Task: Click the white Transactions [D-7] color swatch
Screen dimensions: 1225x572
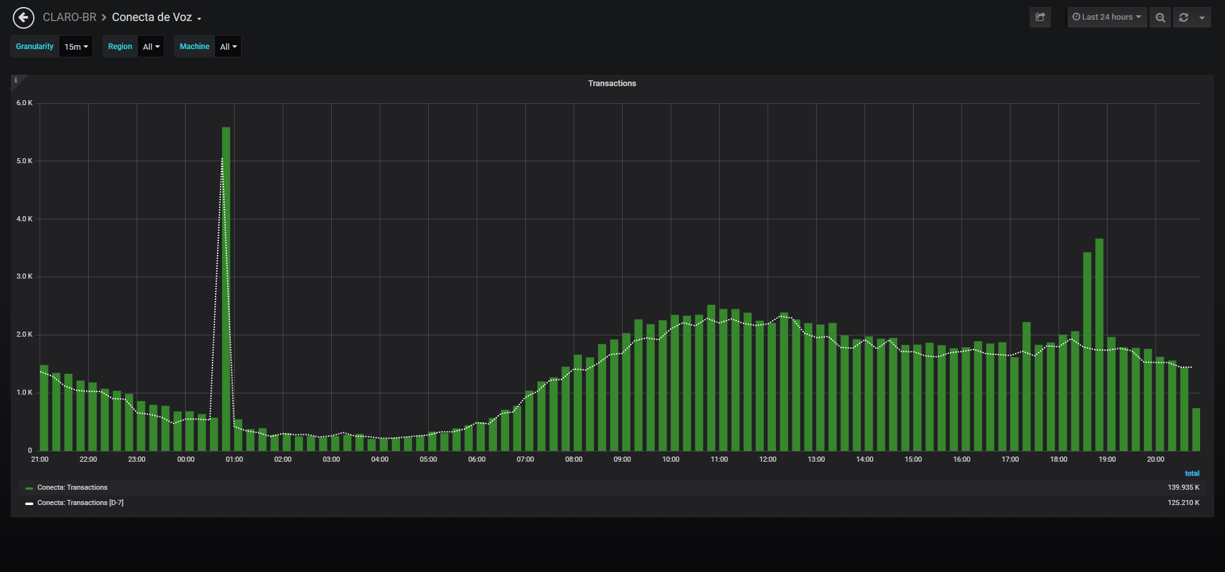Action: click(29, 504)
